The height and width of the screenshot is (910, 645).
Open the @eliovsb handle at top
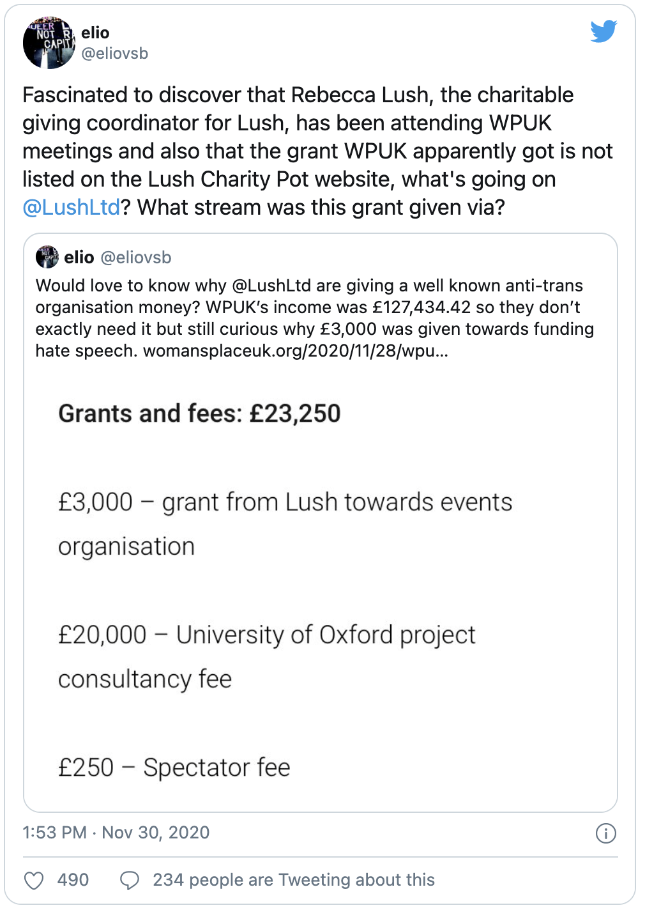[x=115, y=54]
